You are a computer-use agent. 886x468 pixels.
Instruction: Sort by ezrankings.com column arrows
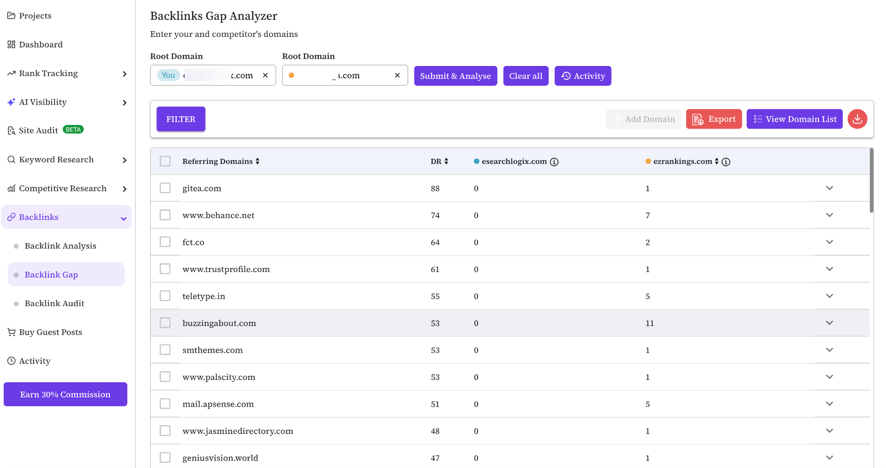(x=717, y=161)
